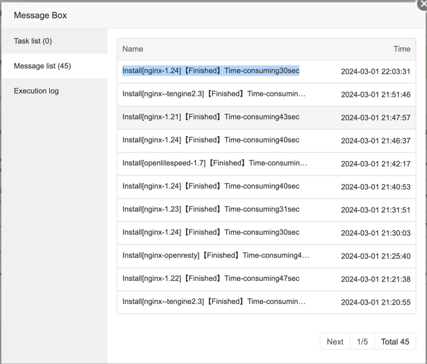This screenshot has height=364, width=427.
Task: Open the nginx-openresty install message
Action: (215, 256)
